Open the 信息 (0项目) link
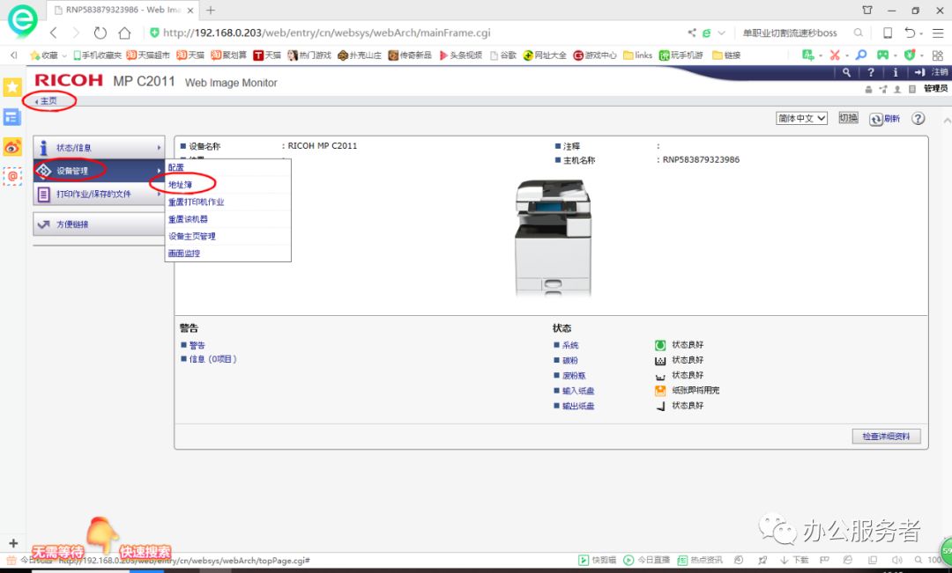Image resolution: width=952 pixels, height=573 pixels. point(212,359)
